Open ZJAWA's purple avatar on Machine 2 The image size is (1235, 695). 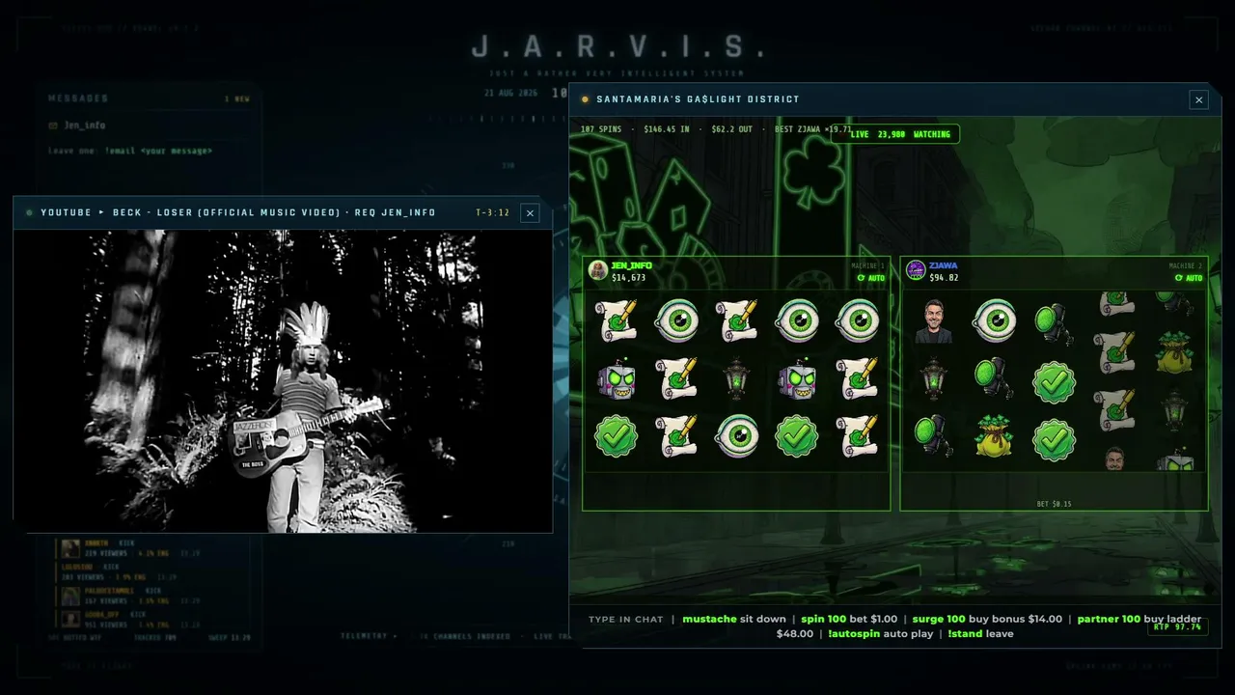916,271
